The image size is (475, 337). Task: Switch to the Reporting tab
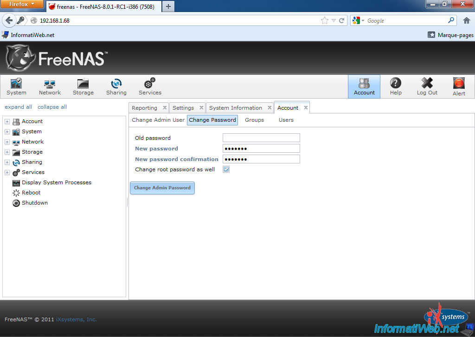145,108
